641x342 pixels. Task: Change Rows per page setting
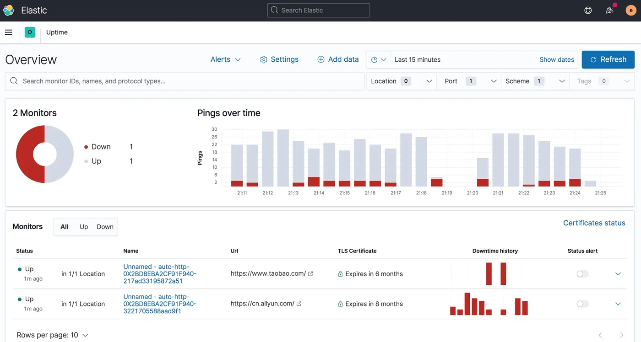(x=52, y=335)
